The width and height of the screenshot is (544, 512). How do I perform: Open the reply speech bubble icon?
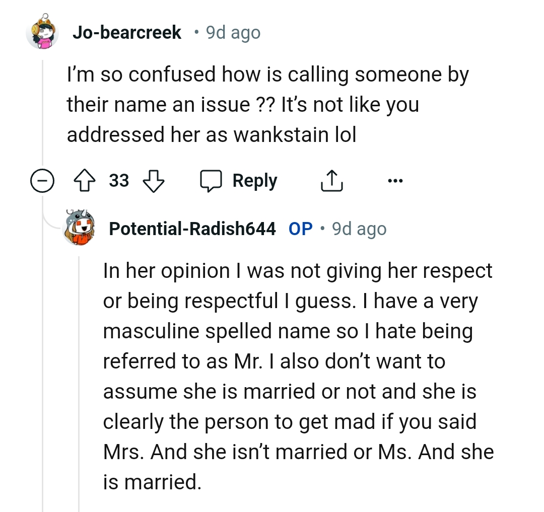pyautogui.click(x=213, y=180)
